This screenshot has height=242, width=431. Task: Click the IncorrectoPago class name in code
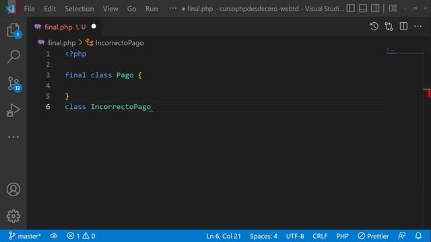tap(121, 107)
